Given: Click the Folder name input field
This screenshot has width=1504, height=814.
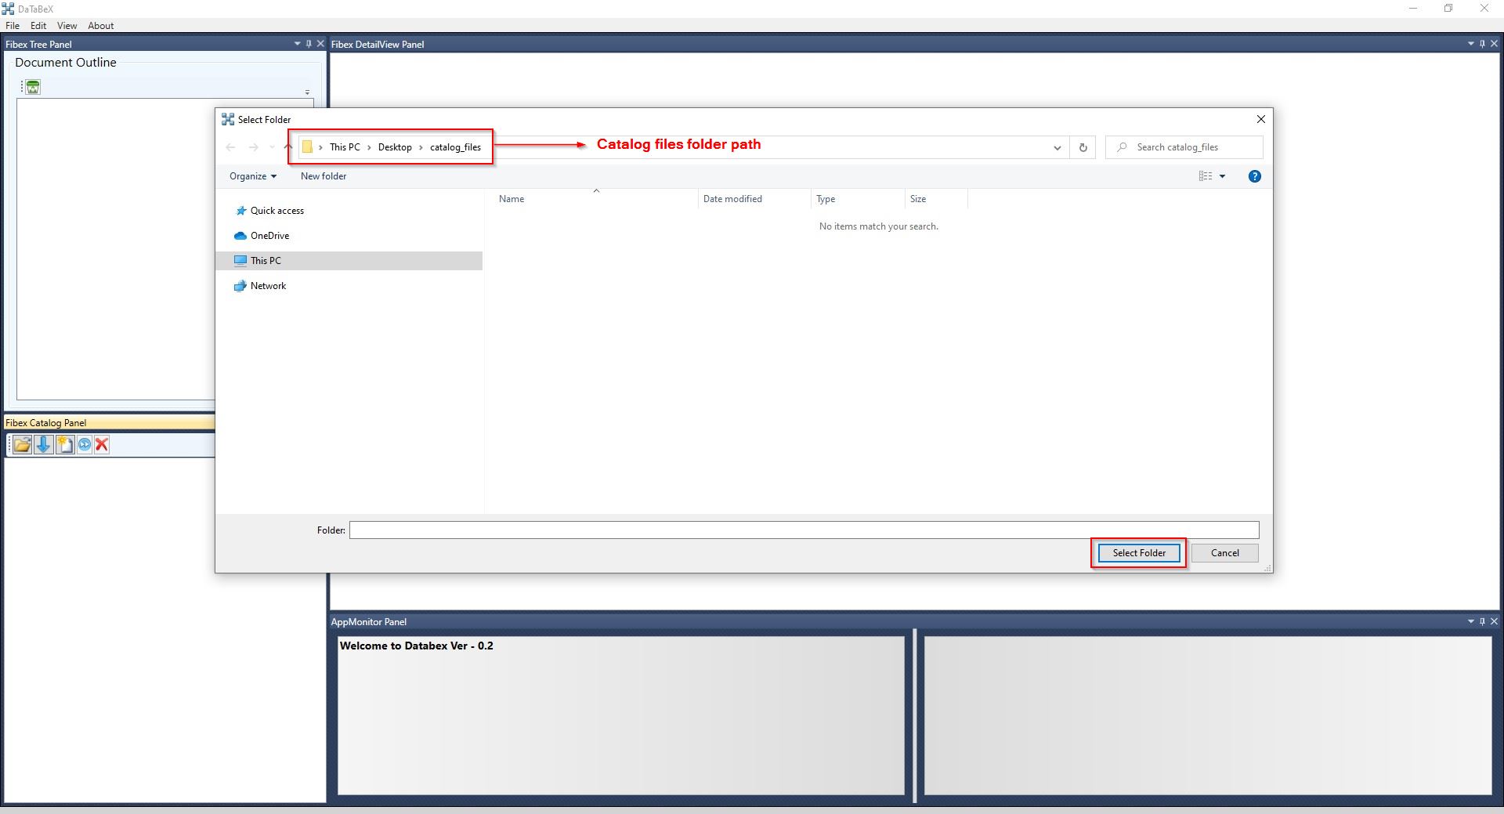Looking at the screenshot, I should (804, 530).
